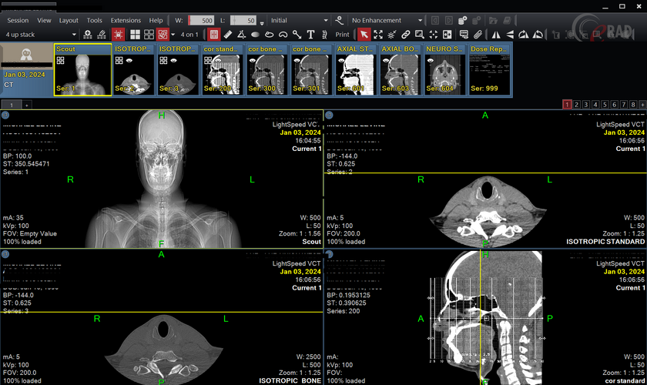Click the Print button
The image size is (647, 385).
point(342,35)
